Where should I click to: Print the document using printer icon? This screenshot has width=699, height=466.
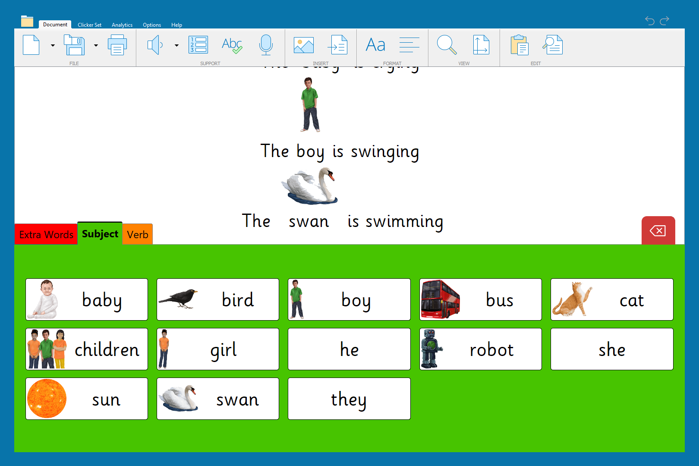click(x=117, y=45)
